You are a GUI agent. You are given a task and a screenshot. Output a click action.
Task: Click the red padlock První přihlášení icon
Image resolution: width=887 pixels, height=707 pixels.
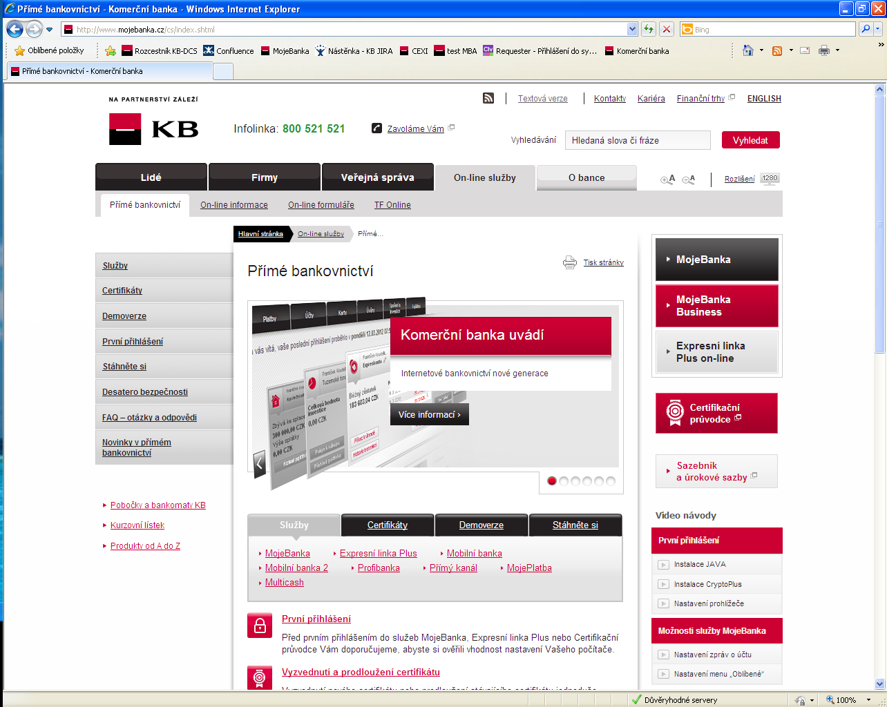click(x=260, y=626)
